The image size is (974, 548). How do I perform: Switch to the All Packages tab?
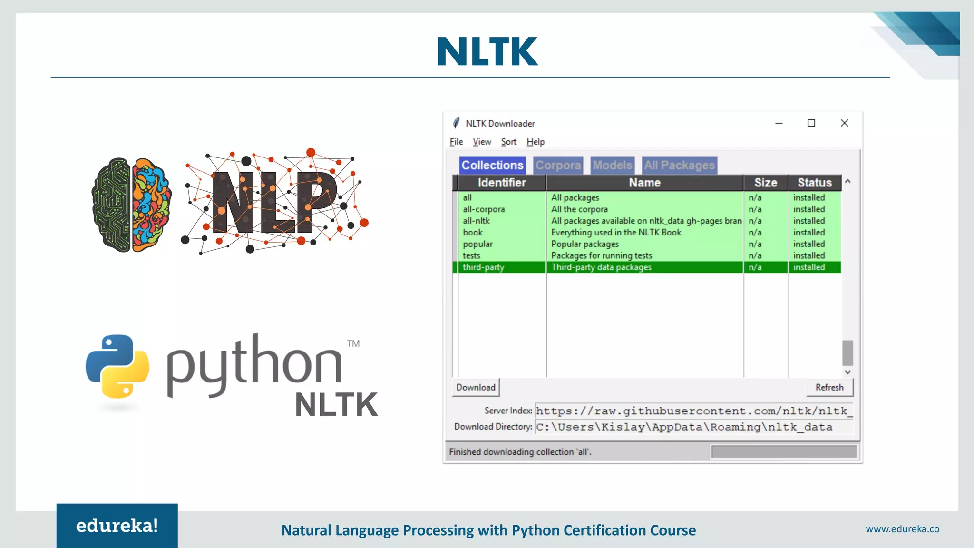click(x=679, y=165)
